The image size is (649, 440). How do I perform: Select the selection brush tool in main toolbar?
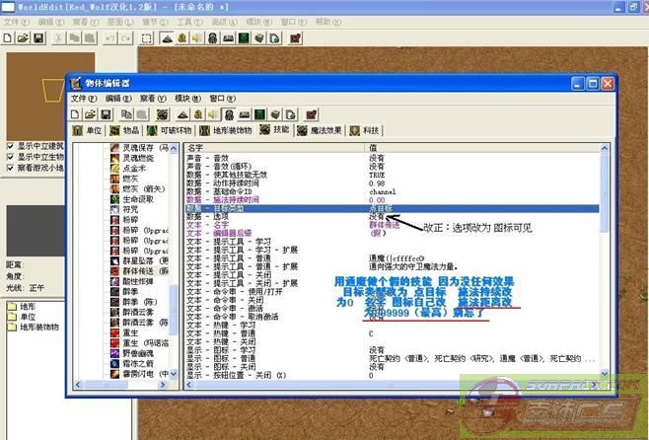(146, 37)
